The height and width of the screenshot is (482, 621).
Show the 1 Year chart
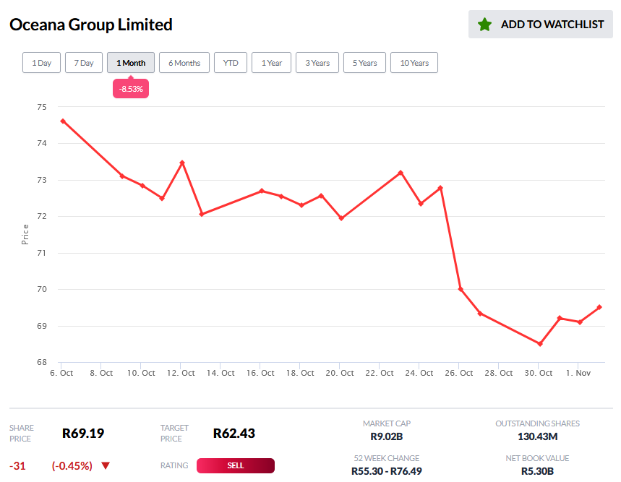point(271,63)
